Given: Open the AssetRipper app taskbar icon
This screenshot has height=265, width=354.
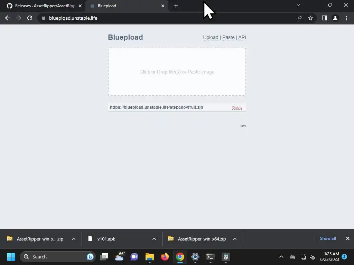Looking at the screenshot, I should pos(225,257).
